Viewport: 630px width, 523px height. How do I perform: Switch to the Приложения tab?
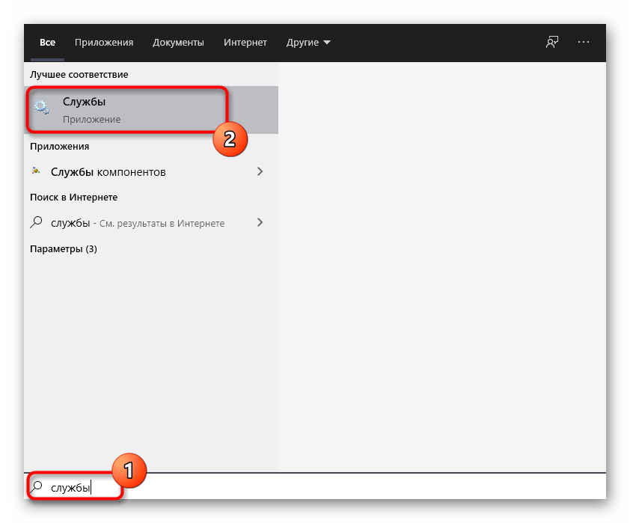point(104,43)
